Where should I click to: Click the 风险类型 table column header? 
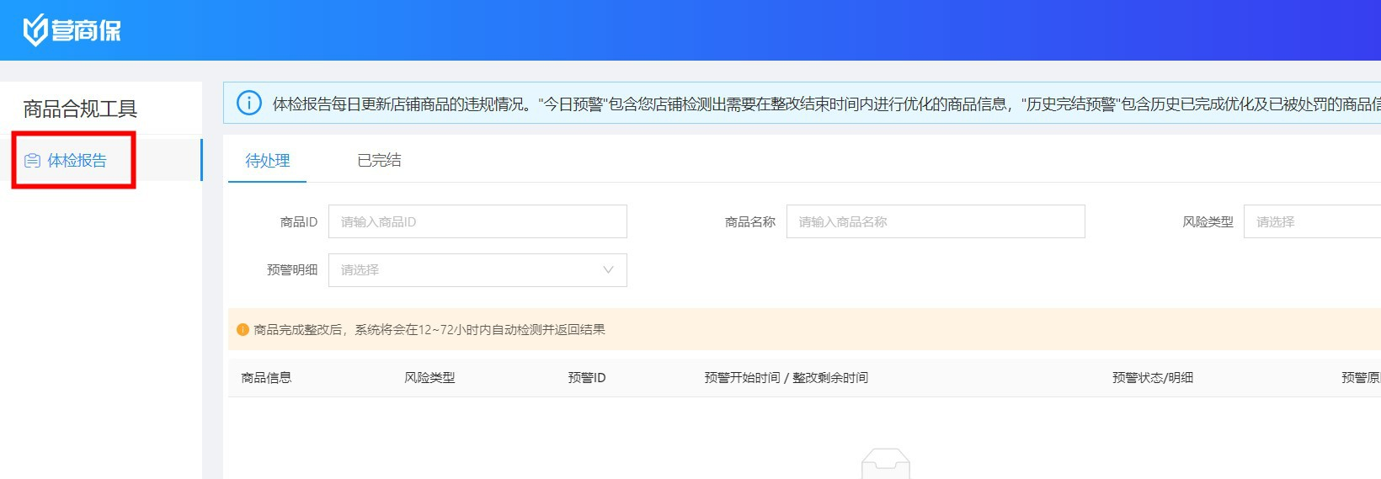(x=429, y=378)
